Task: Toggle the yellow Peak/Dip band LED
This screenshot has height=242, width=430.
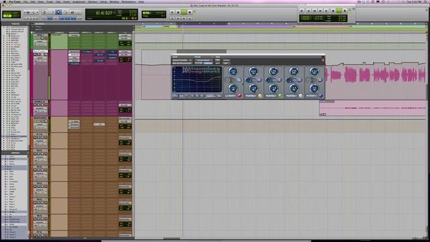Action: click(260, 95)
